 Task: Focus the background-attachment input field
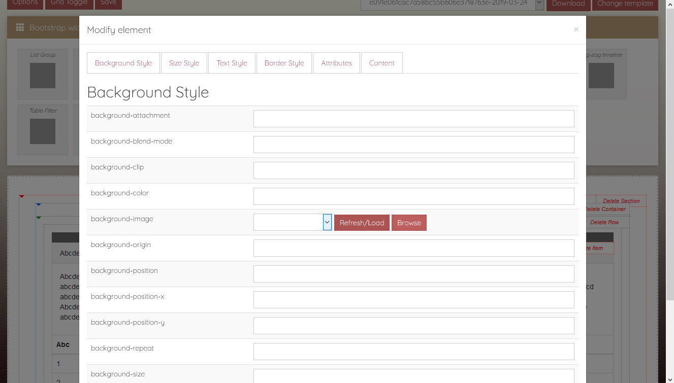(x=413, y=119)
